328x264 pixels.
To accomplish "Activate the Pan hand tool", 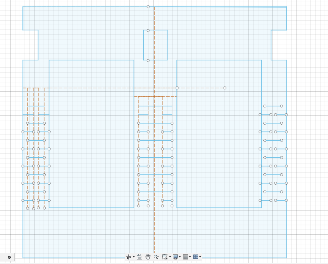I will (x=148, y=257).
